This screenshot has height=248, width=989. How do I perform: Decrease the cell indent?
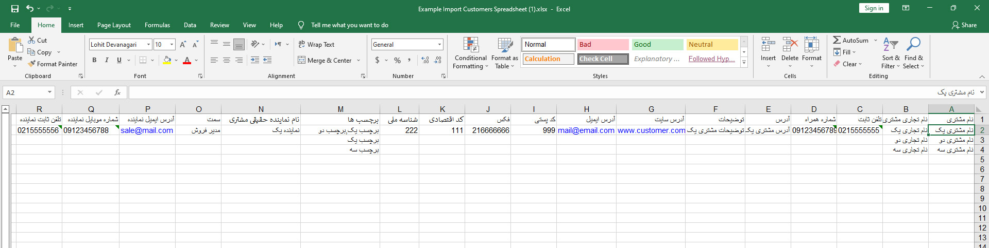(255, 60)
